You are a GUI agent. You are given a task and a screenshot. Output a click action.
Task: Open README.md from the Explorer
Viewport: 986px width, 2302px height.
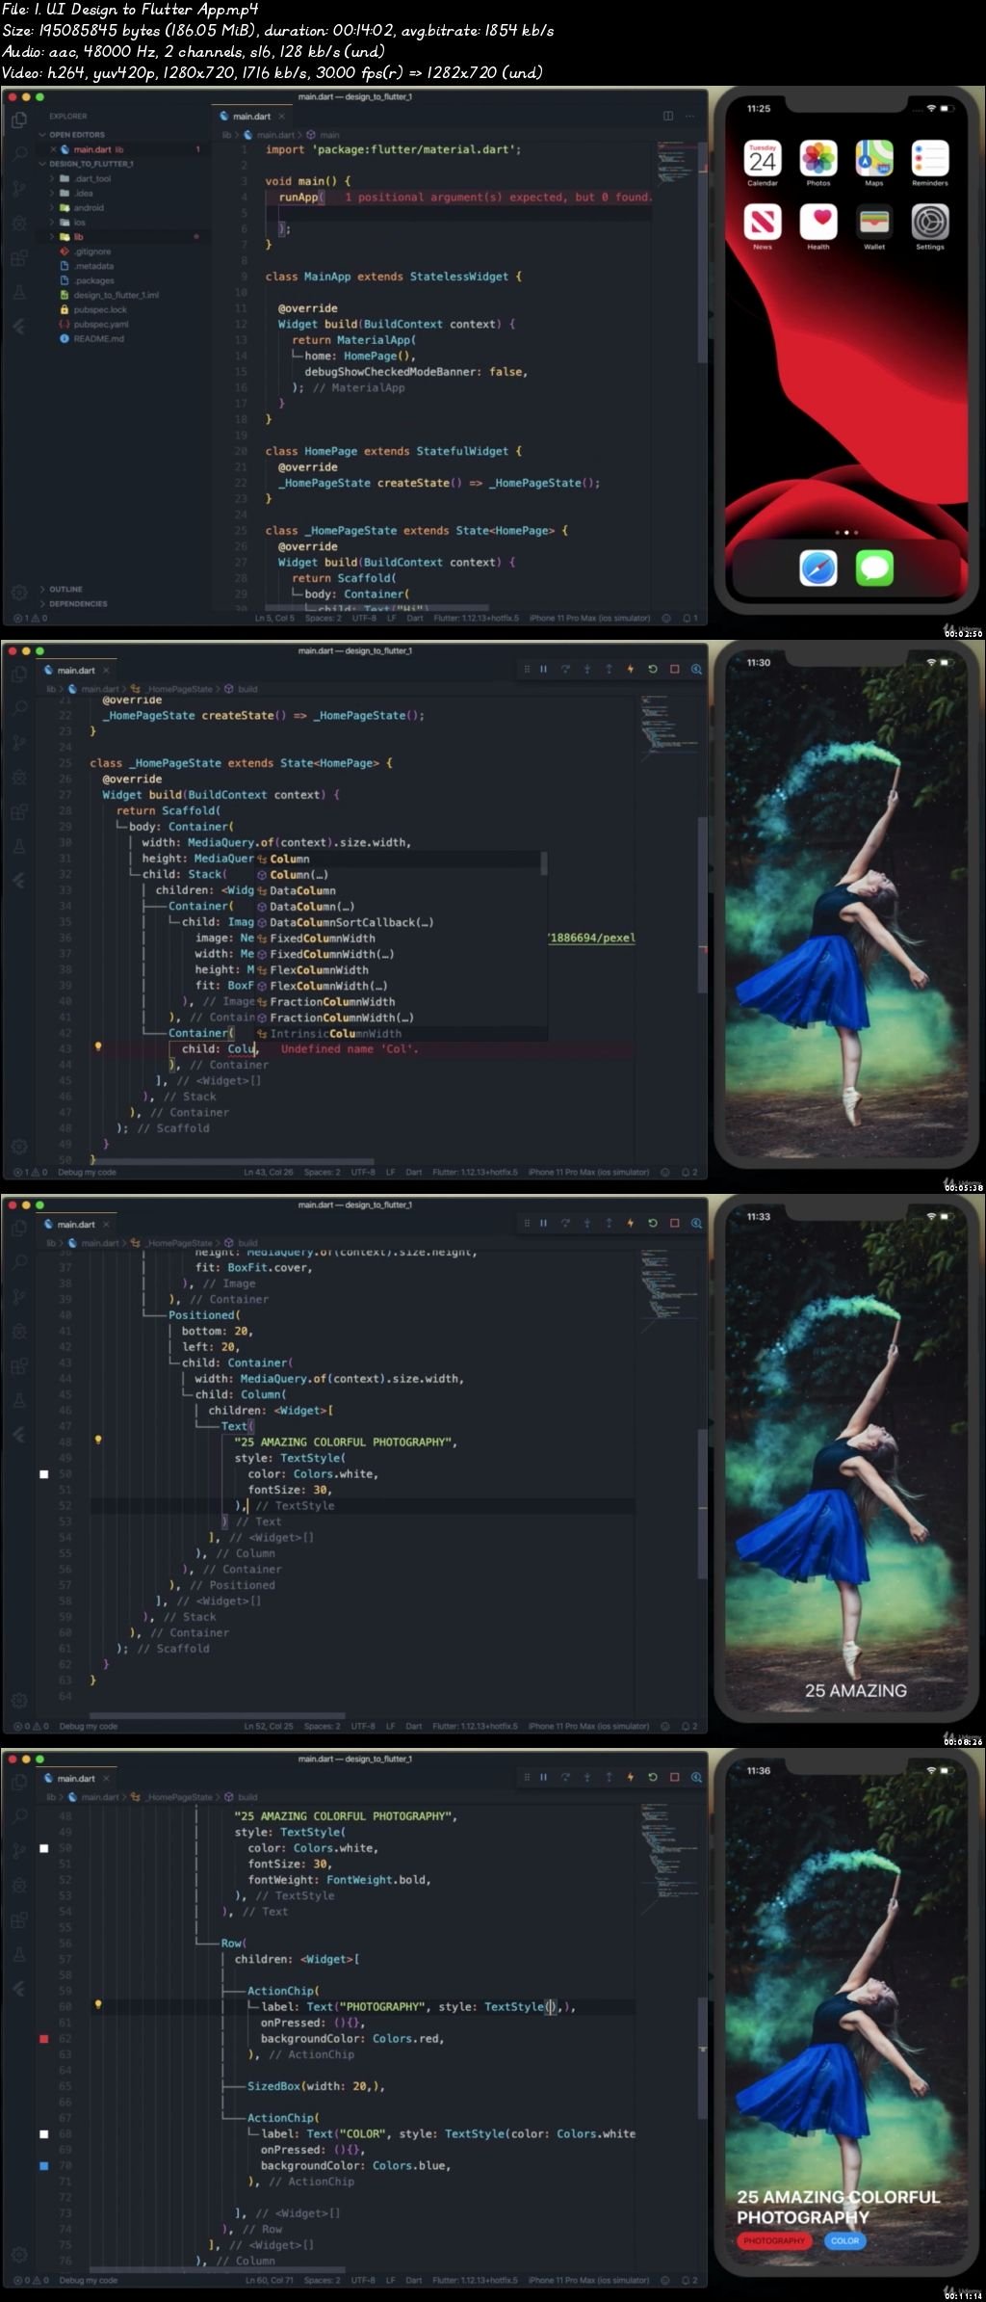tap(98, 339)
